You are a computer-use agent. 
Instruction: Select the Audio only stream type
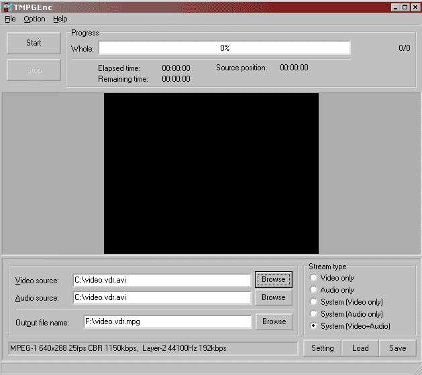pyautogui.click(x=331, y=290)
